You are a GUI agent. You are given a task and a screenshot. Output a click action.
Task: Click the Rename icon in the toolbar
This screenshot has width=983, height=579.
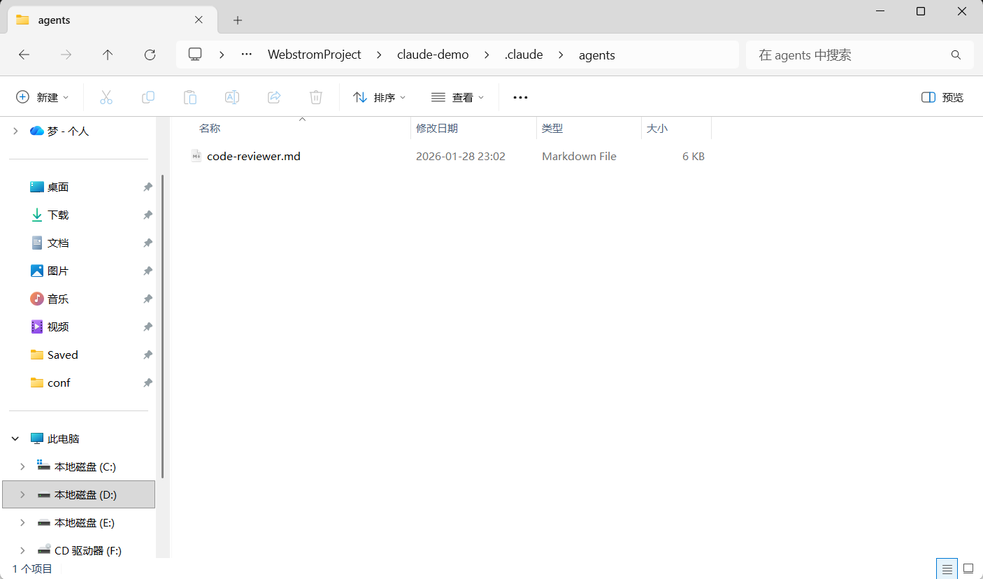pos(232,97)
